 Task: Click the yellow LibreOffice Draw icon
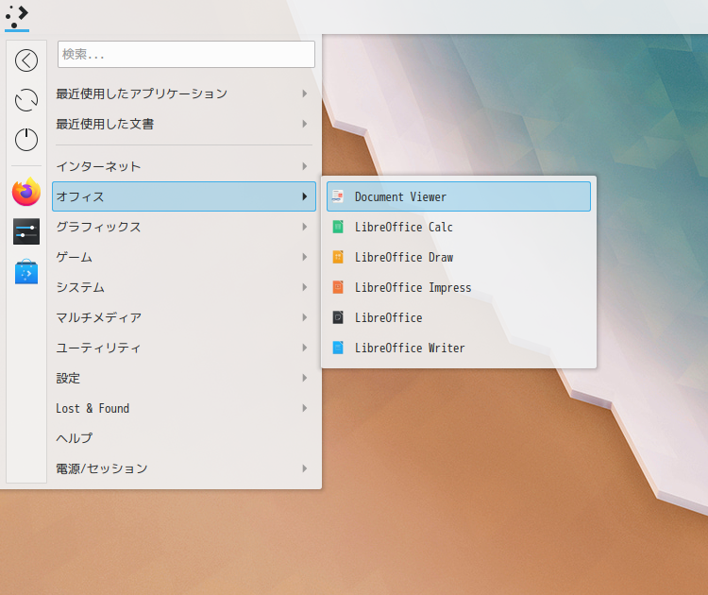coord(338,257)
